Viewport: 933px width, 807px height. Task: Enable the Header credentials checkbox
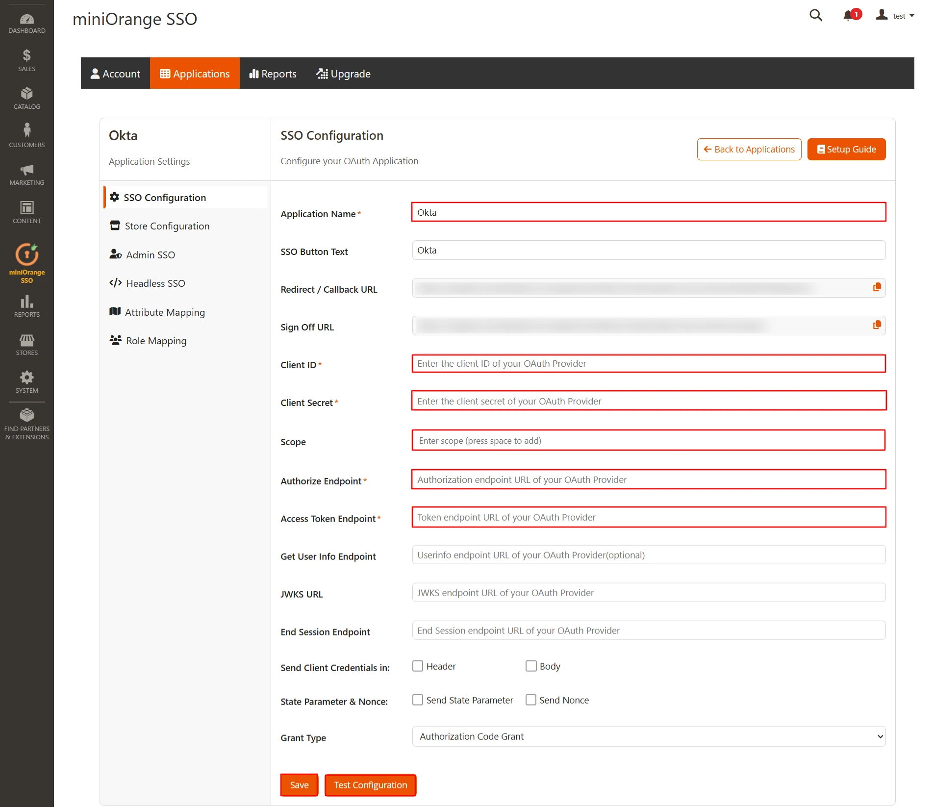coord(418,666)
